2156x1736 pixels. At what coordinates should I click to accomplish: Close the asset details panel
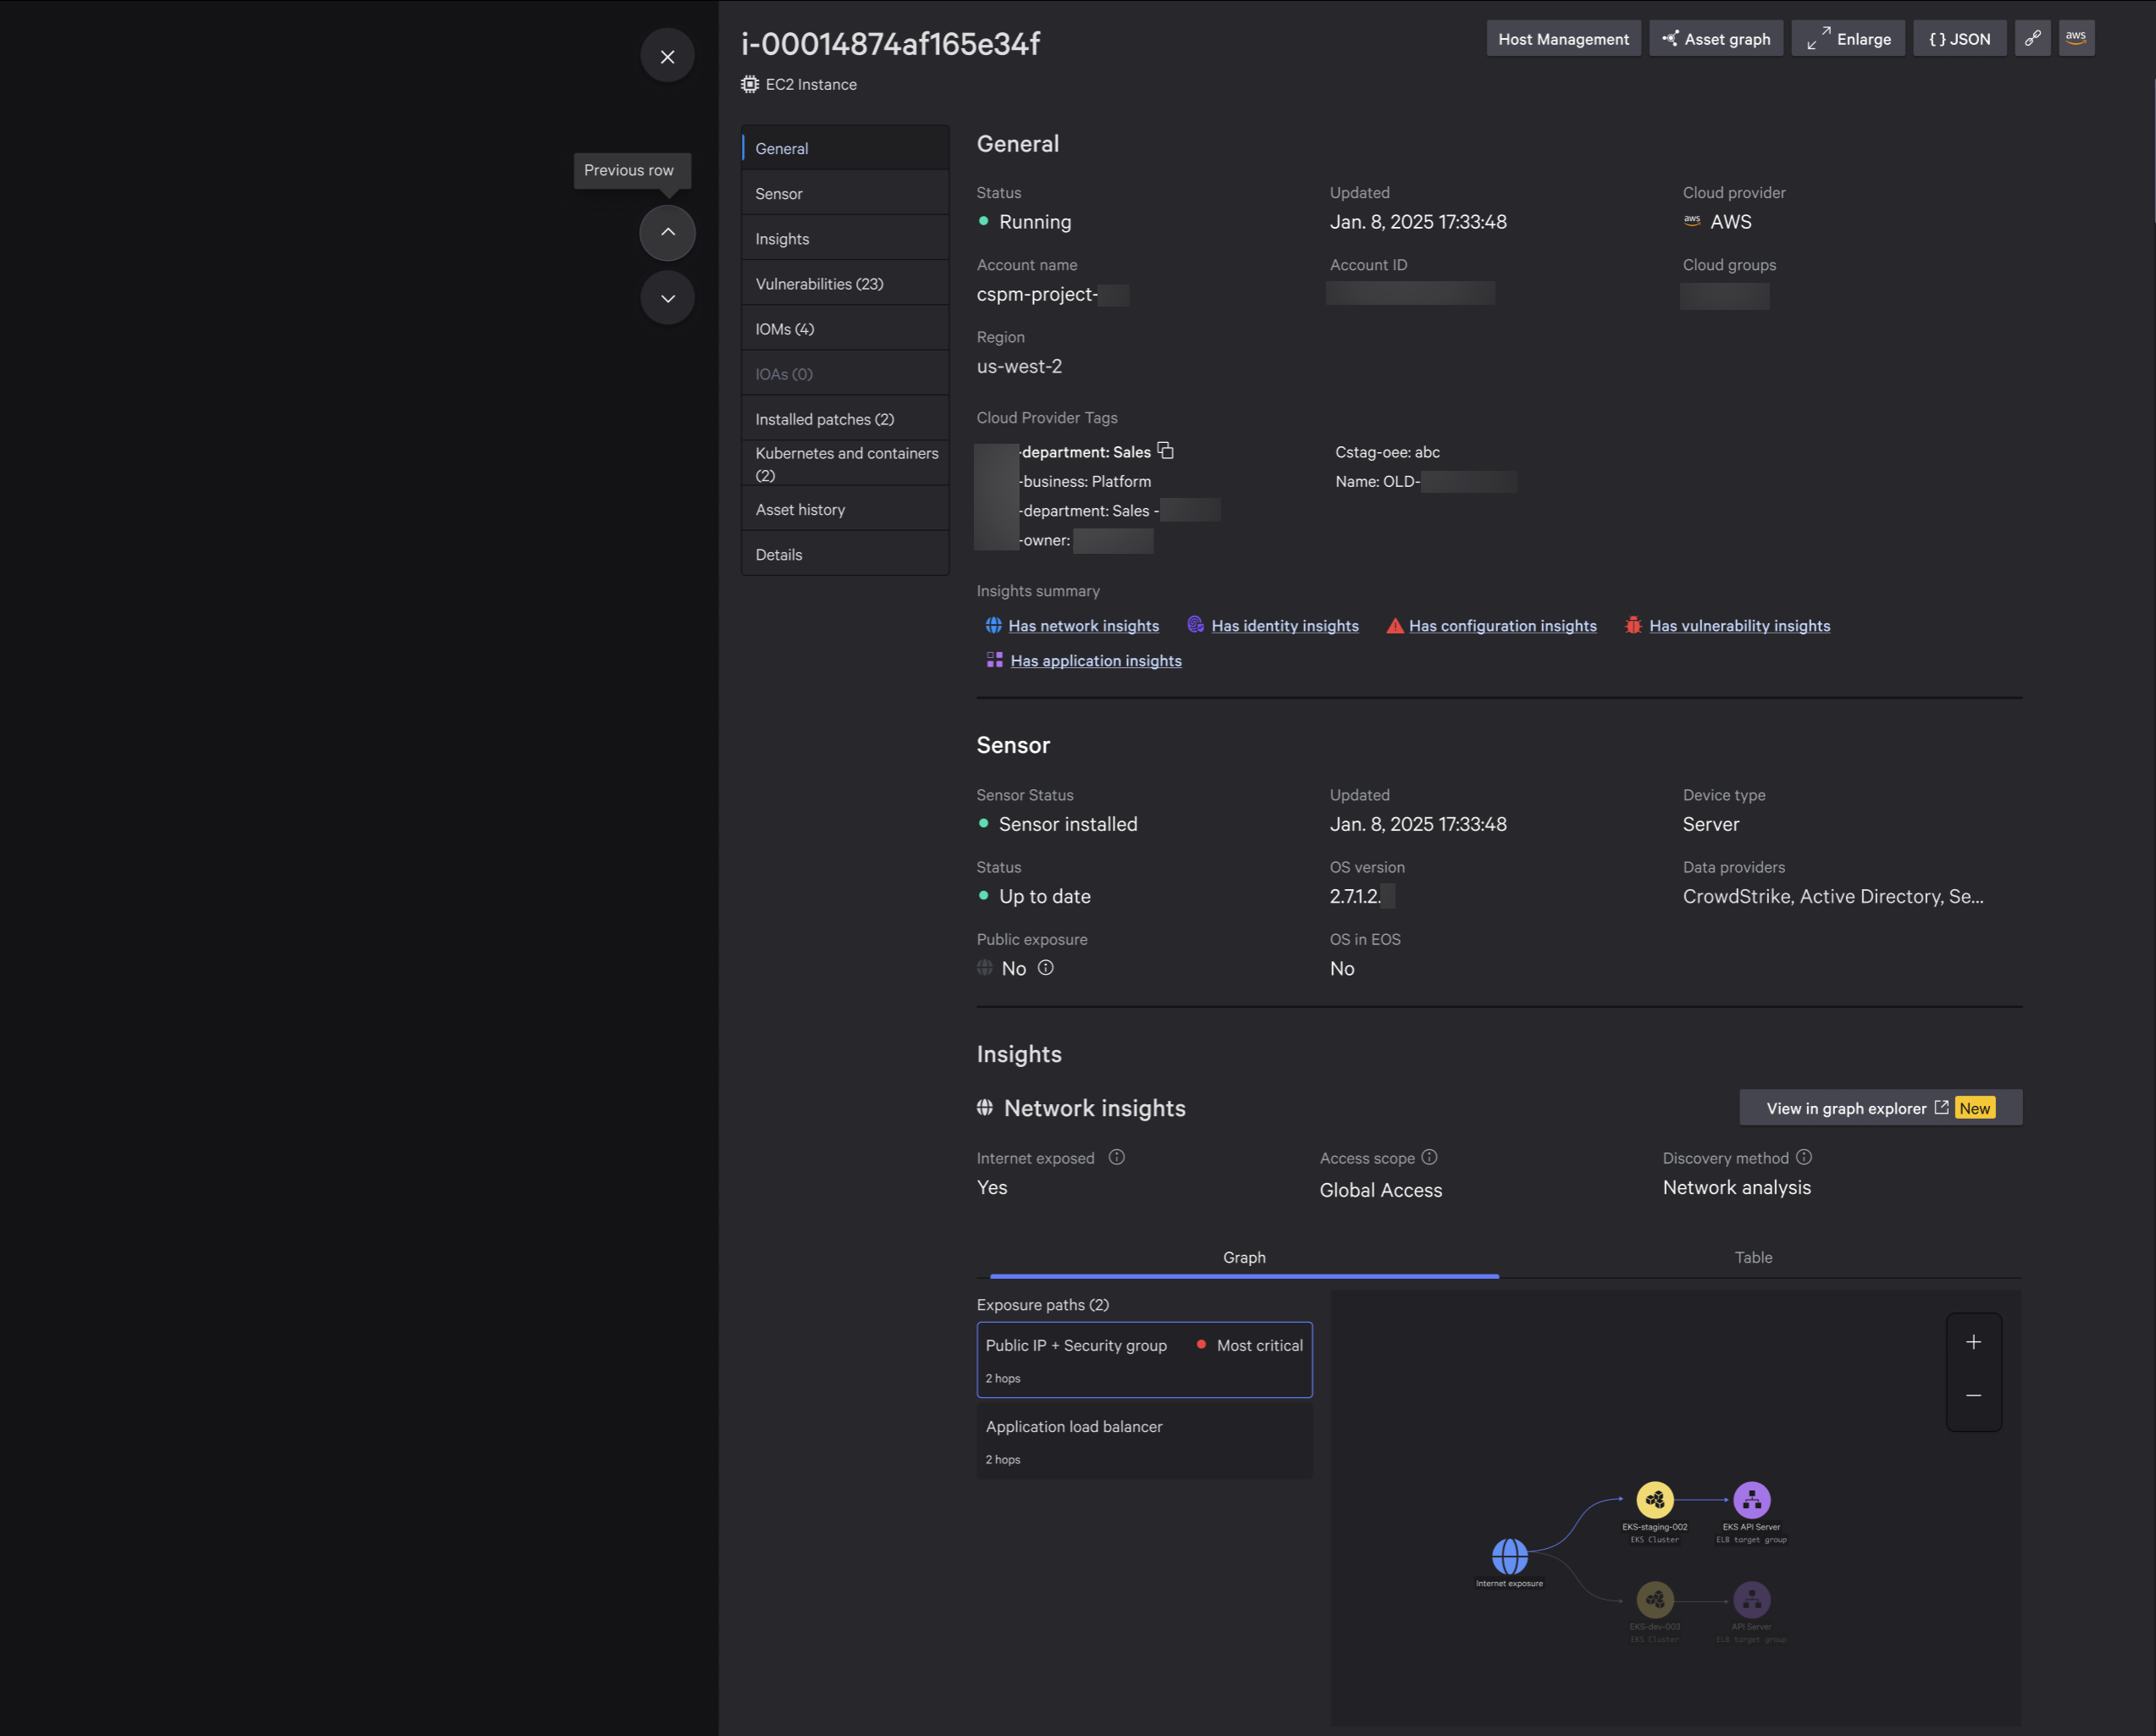tap(667, 57)
